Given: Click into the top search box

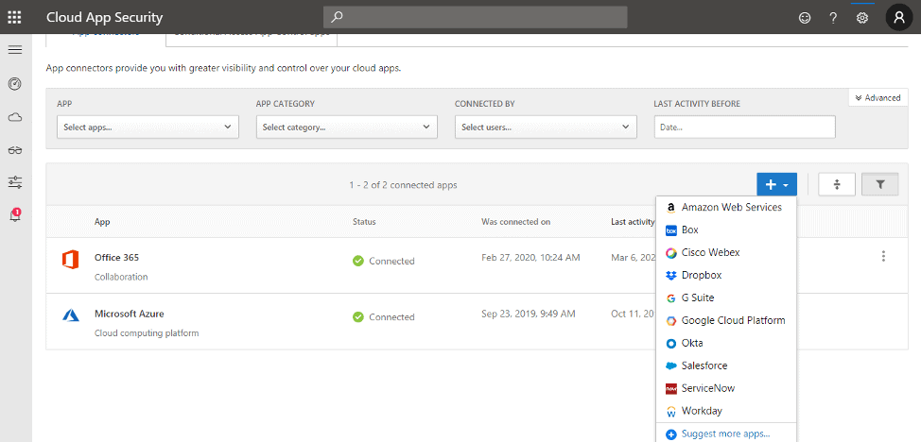Looking at the screenshot, I should 476,17.
